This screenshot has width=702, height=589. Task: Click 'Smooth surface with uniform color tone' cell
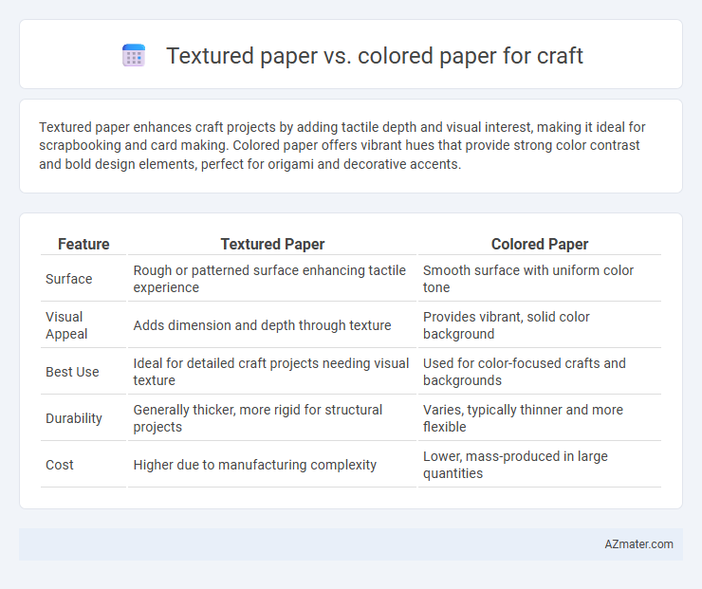pos(540,279)
